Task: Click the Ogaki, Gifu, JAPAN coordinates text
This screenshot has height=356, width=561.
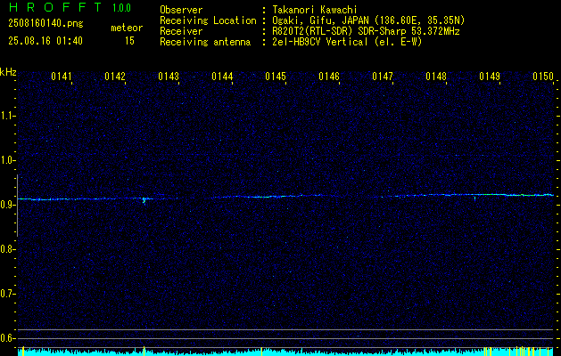Action: [368, 20]
